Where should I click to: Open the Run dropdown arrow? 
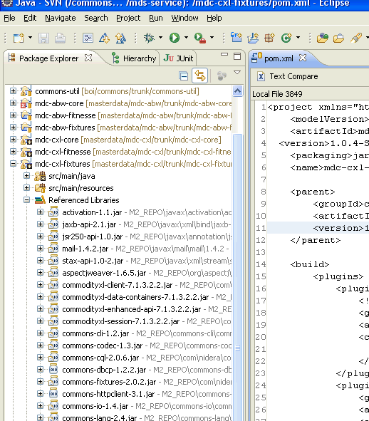[186, 38]
